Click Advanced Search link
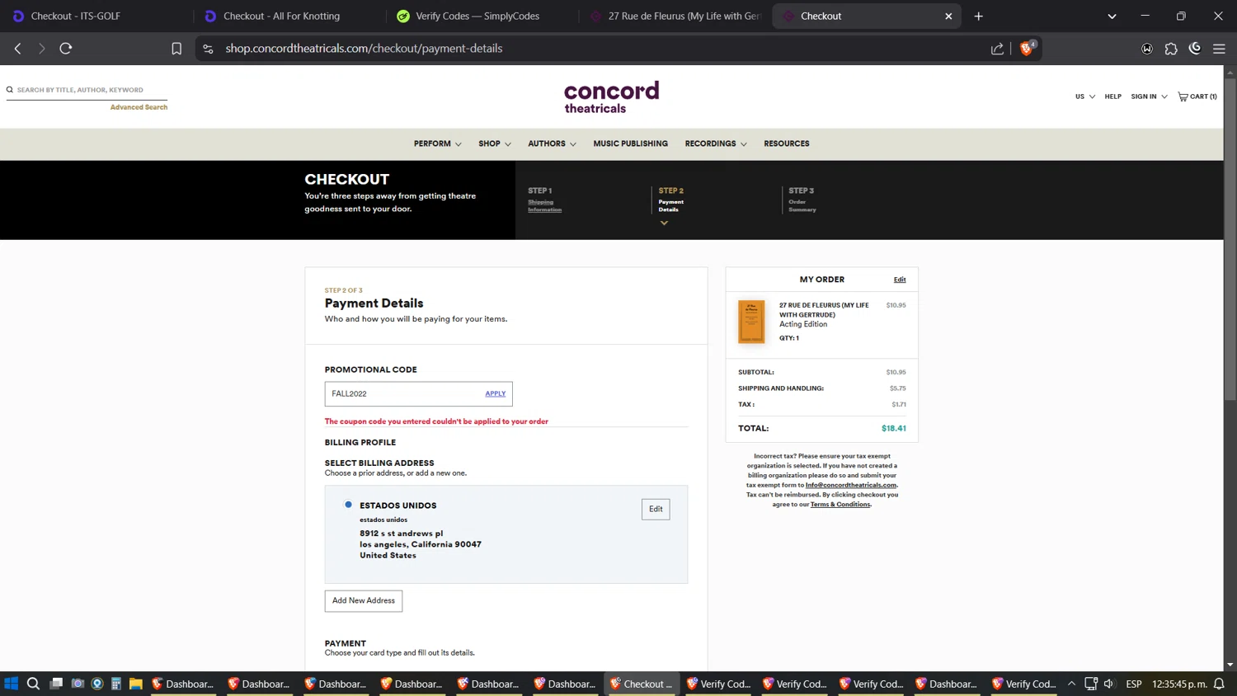This screenshot has width=1237, height=696. coord(139,107)
